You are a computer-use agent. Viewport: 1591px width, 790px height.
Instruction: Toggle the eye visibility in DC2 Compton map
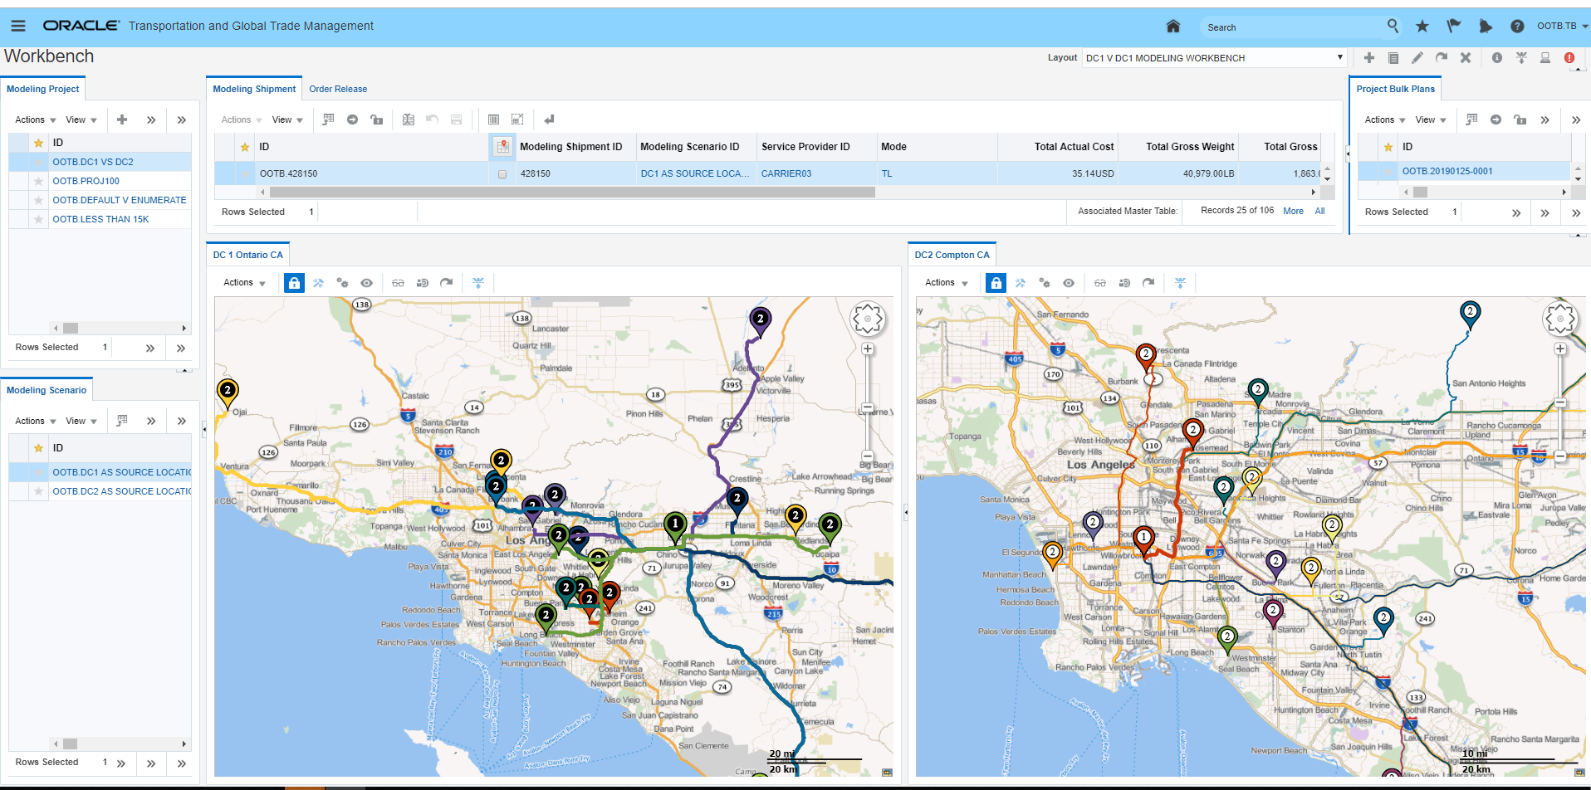[1069, 283]
